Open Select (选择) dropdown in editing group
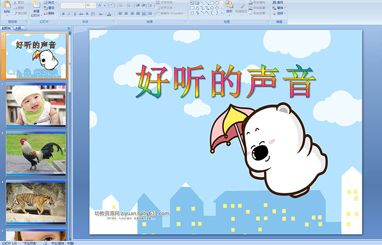This screenshot has width=382, height=245. click(279, 13)
